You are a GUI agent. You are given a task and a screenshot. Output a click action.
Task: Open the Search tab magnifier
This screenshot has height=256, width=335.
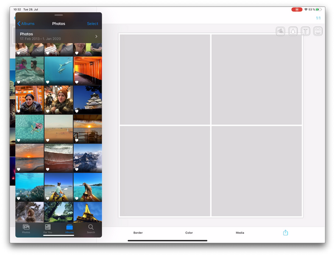tap(90, 228)
